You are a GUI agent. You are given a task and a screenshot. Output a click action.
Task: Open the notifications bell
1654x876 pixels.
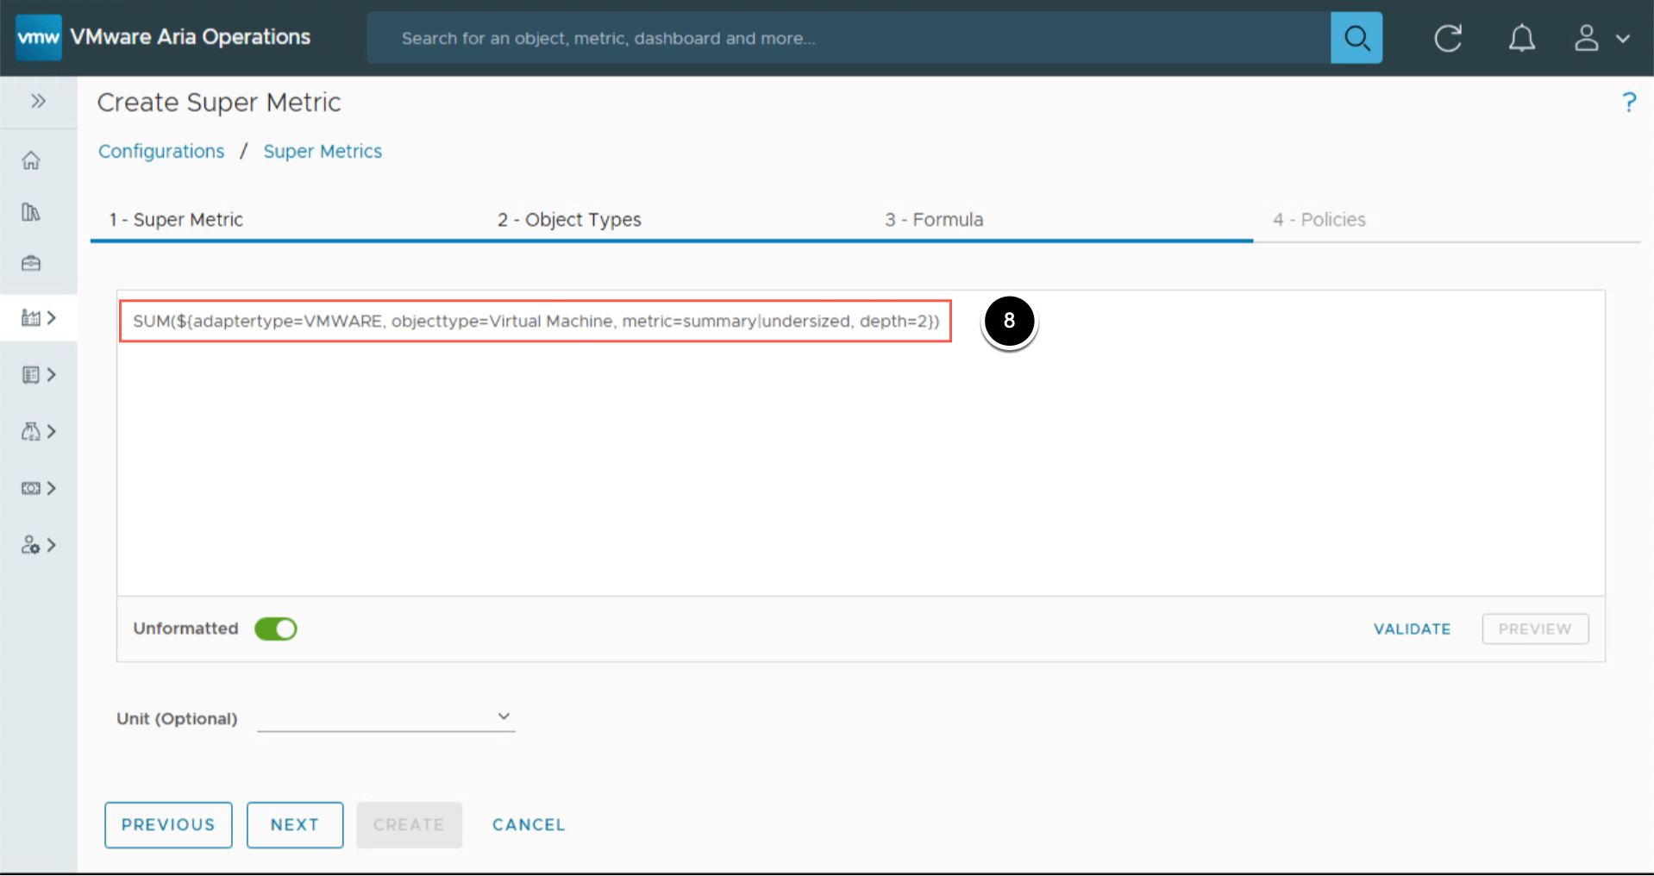point(1521,38)
